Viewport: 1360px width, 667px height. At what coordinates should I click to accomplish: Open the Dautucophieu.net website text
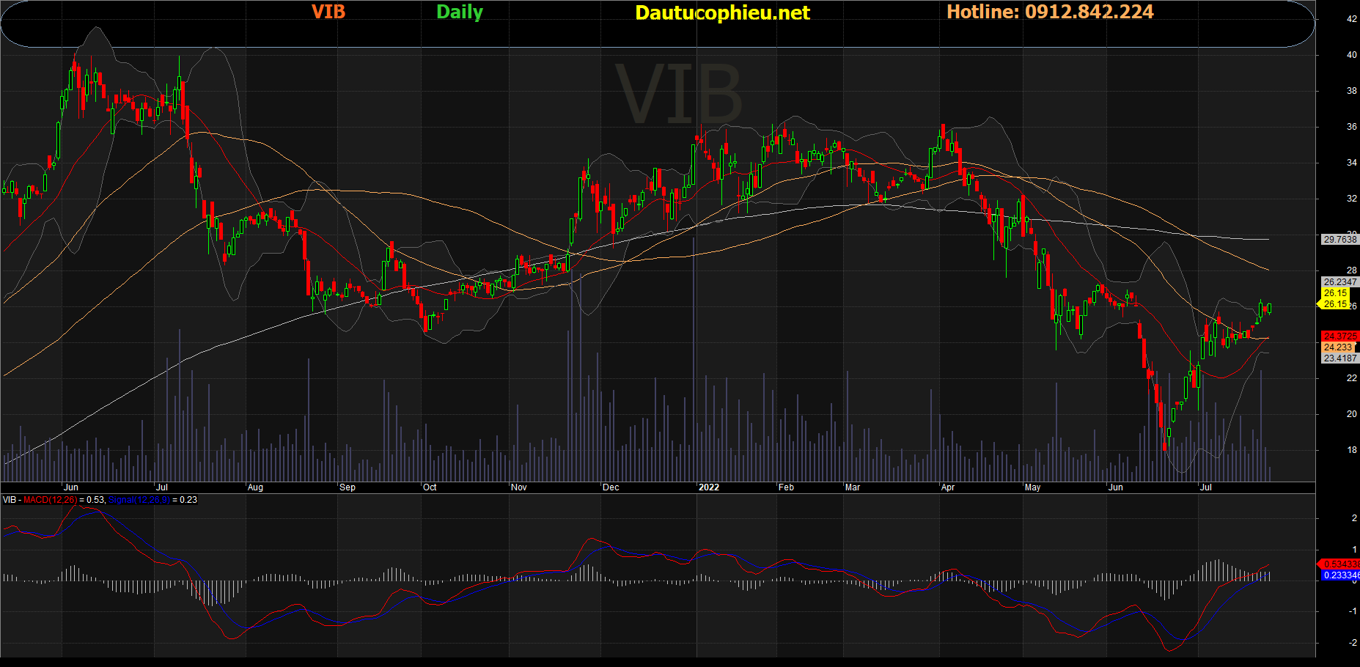(x=722, y=12)
